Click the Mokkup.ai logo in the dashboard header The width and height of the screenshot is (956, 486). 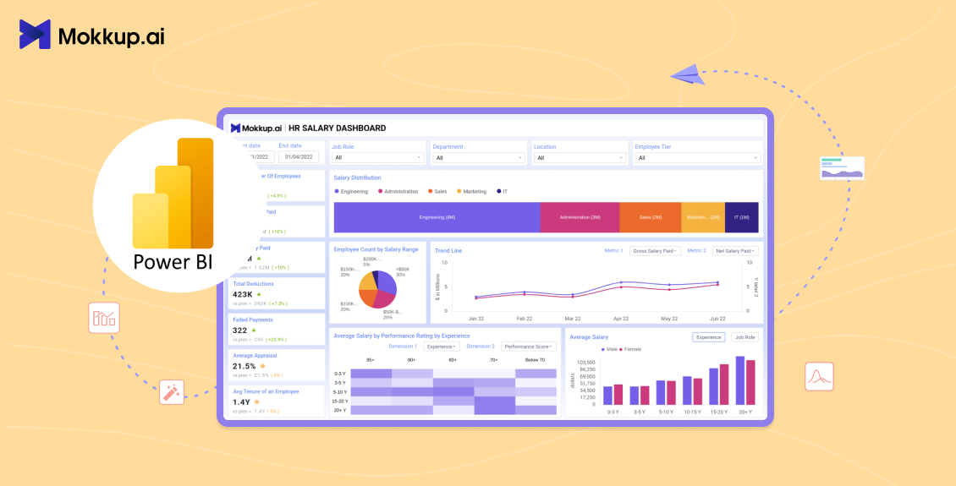tap(256, 128)
